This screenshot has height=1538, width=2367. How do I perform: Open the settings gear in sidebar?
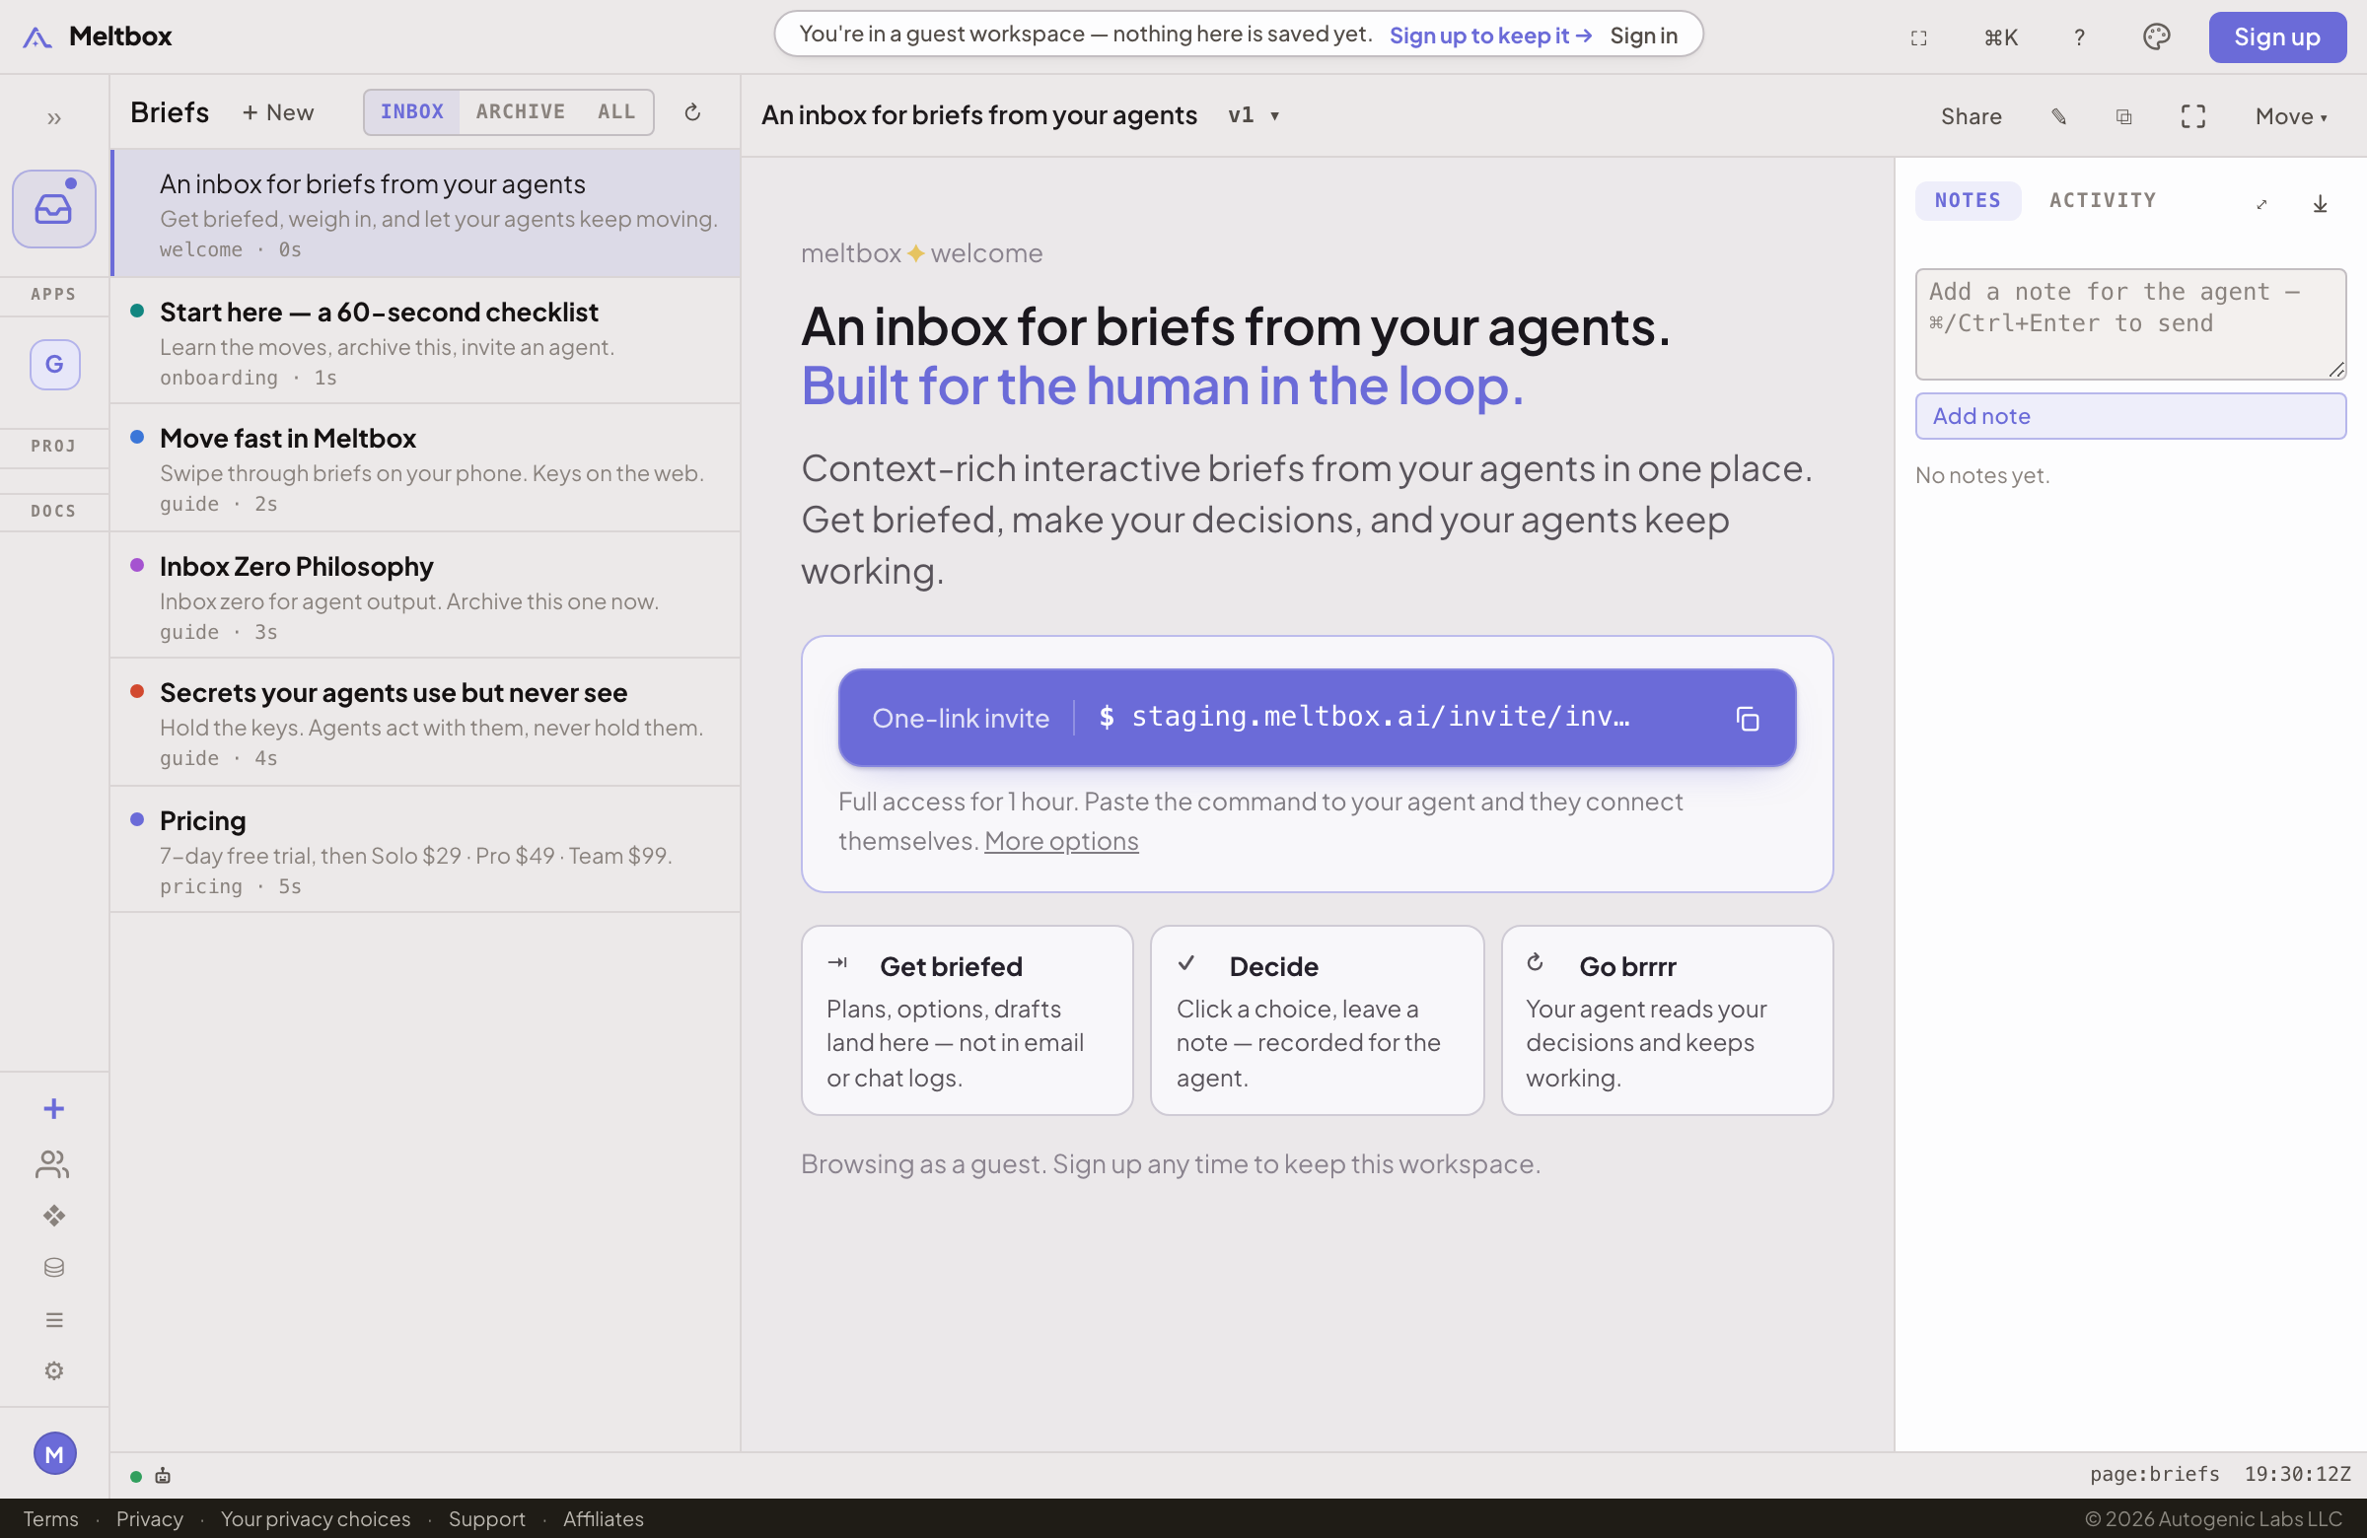pos(53,1371)
